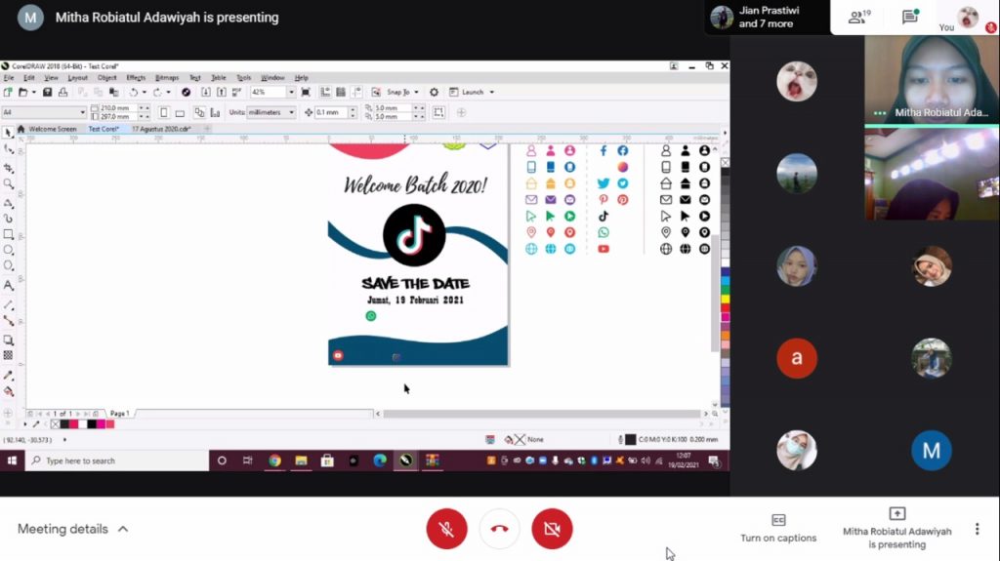Toggle Show guidelines button in toolbar
The width and height of the screenshot is (1000, 561).
click(355, 93)
